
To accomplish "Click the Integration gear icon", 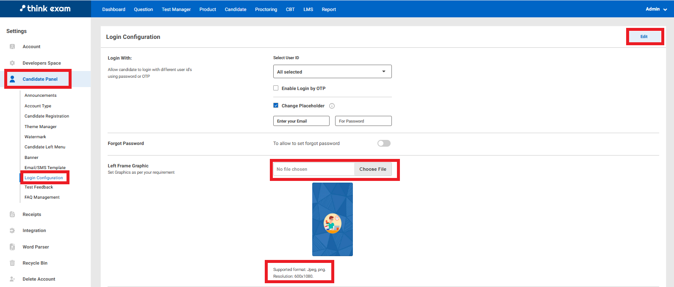I will coord(12,230).
